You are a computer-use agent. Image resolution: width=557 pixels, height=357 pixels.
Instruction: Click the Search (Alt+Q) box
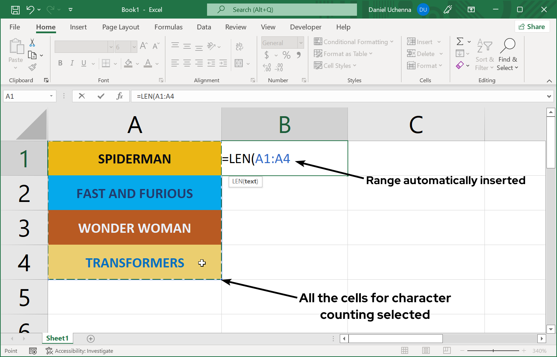[282, 10]
